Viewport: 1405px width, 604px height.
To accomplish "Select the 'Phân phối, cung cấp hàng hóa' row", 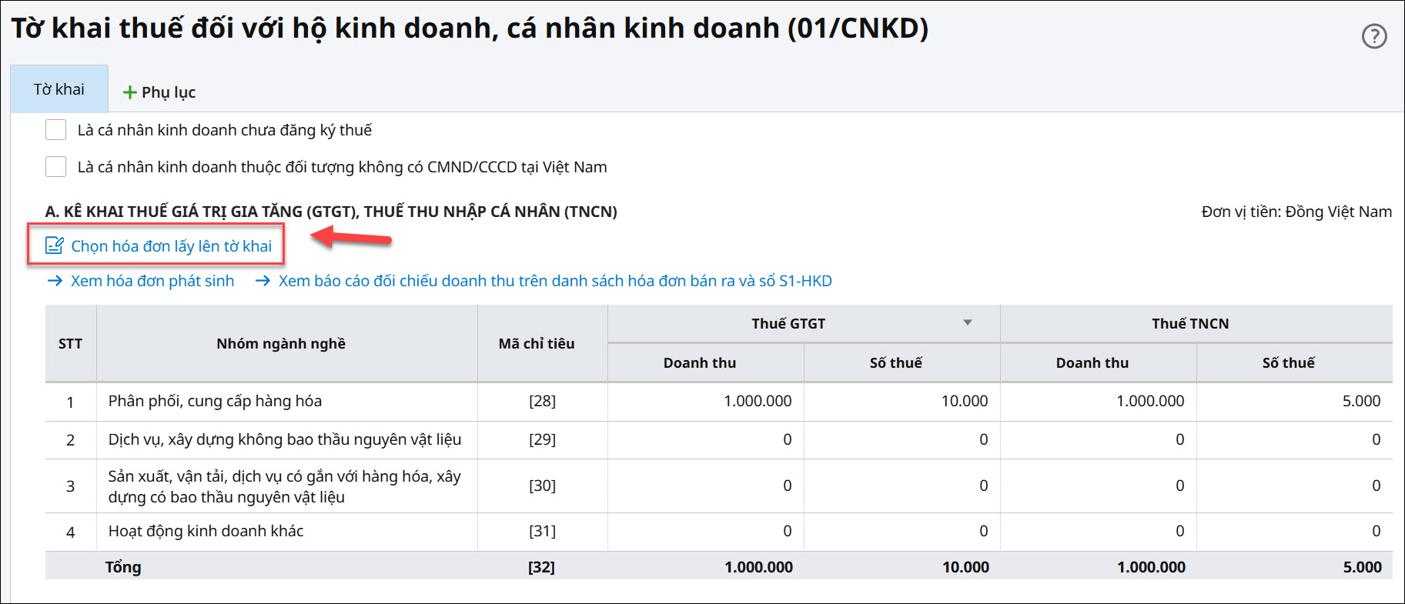I will point(216,401).
